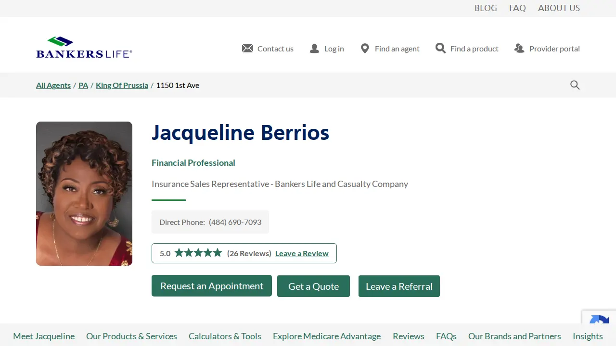The width and height of the screenshot is (616, 346).
Task: Go to ABOUT US
Action: (x=559, y=8)
